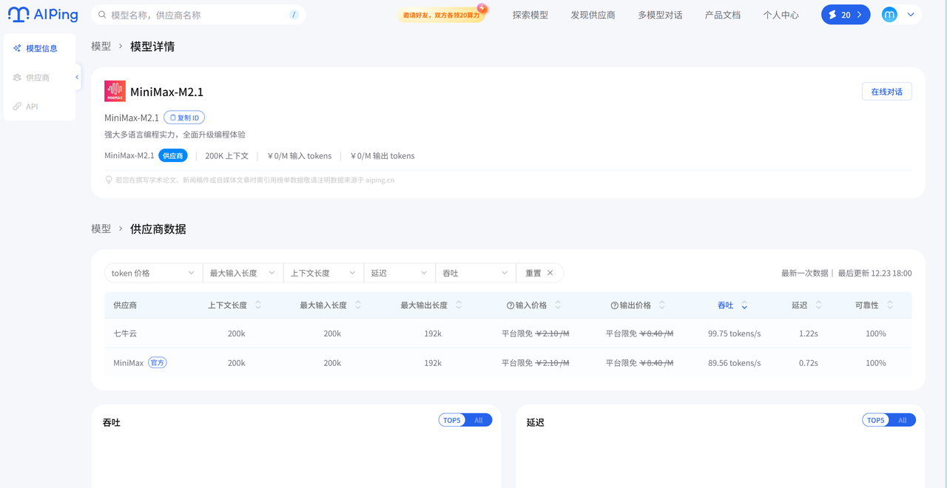This screenshot has width=947, height=488.
Task: Switch latency chart to All
Action: [x=903, y=420]
